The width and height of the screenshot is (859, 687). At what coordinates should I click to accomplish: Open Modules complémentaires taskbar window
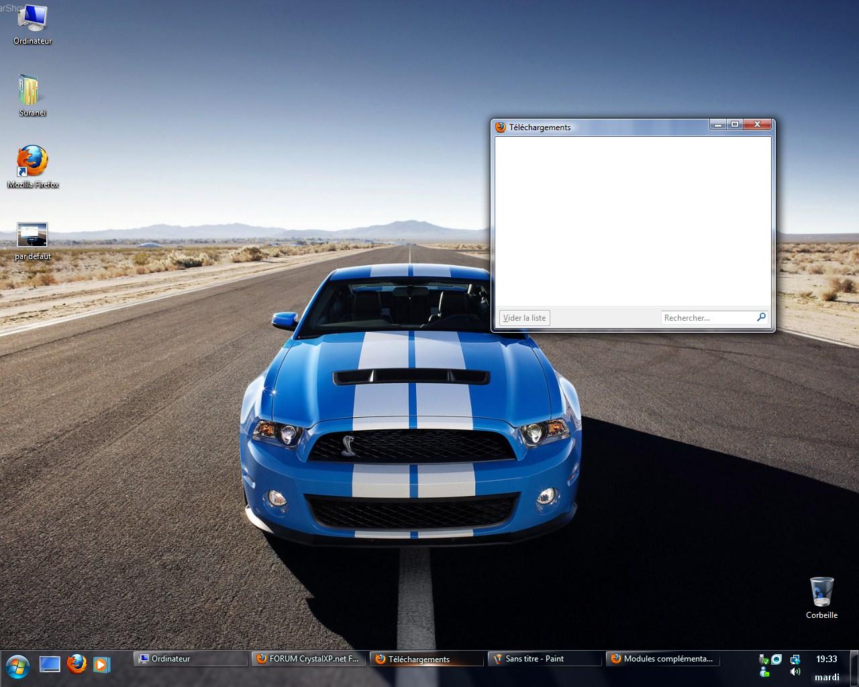(x=662, y=659)
